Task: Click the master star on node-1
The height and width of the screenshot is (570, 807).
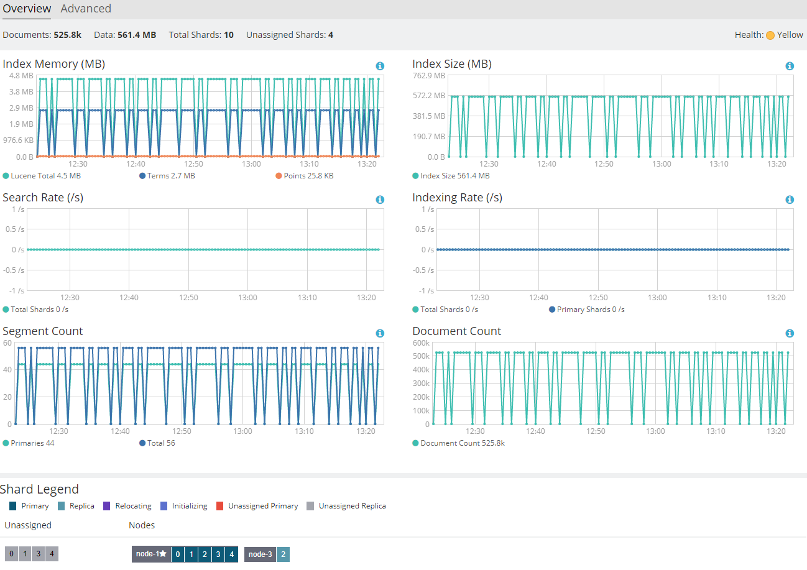Action: tap(163, 554)
